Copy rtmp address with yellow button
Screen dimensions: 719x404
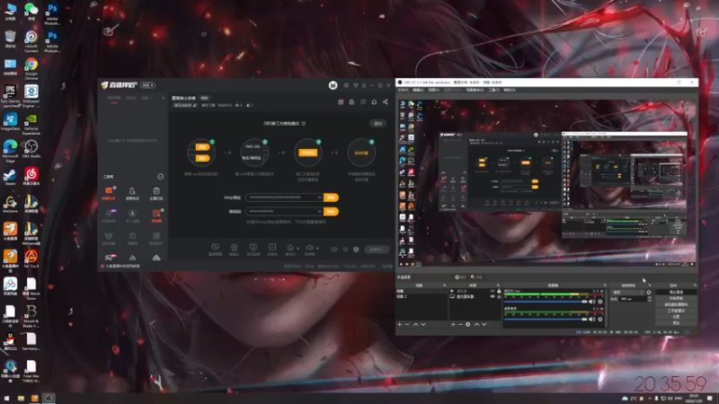[x=331, y=198]
